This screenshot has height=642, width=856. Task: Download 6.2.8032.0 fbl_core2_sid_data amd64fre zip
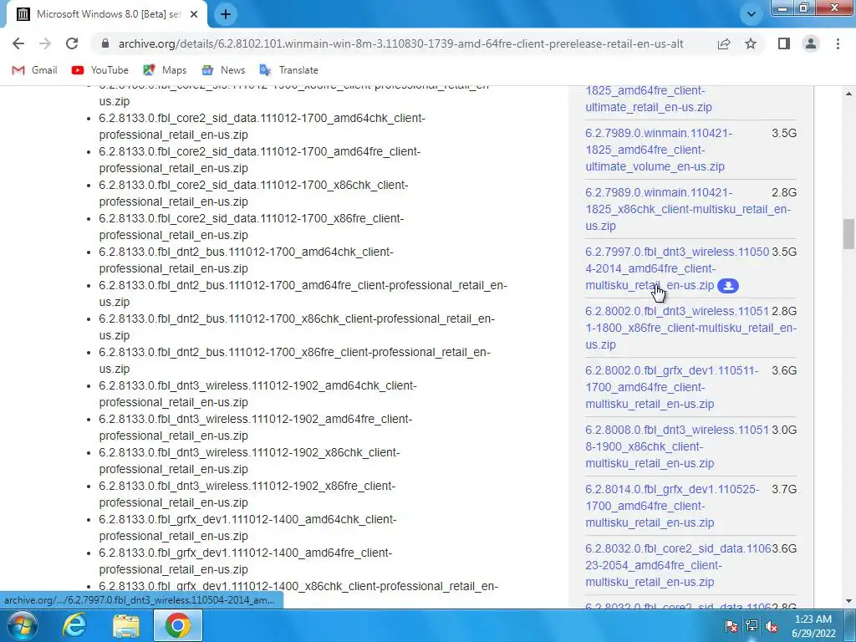tap(678, 565)
